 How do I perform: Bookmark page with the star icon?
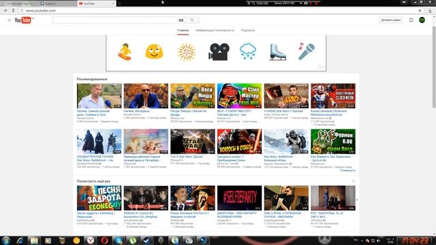tap(420, 11)
